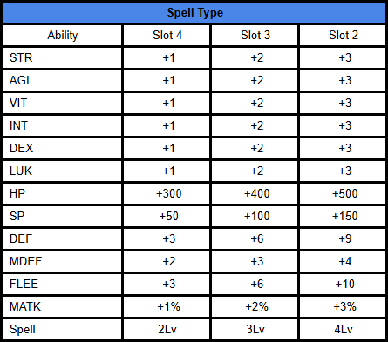Click the Spell 2Lv cell
Screen dimensions: 388x342
(167, 329)
